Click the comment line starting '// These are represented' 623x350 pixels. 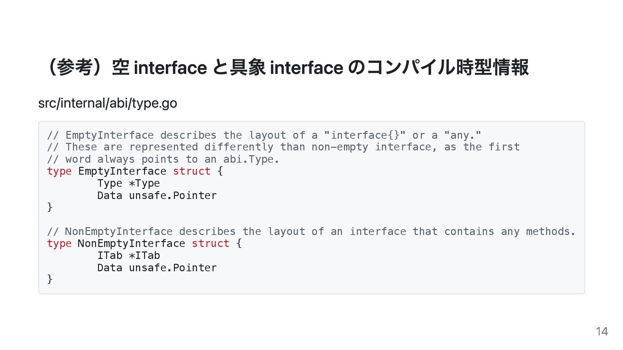[283, 147]
